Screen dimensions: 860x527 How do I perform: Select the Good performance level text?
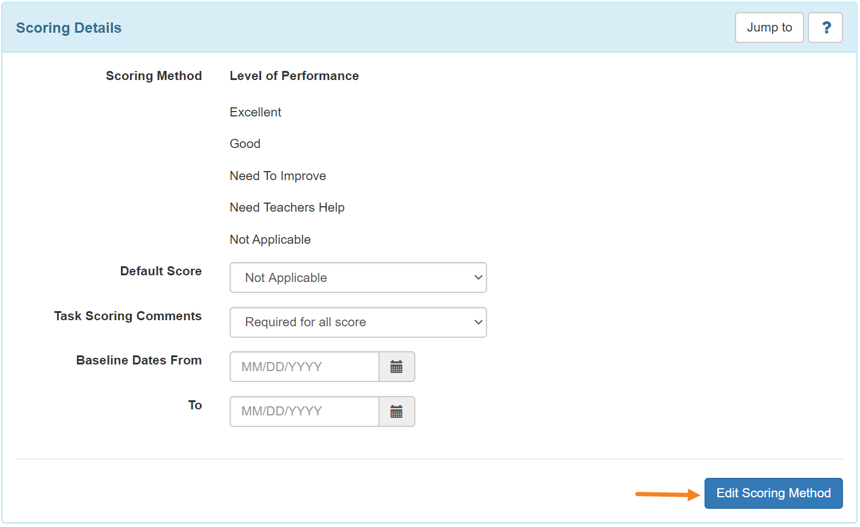[x=245, y=144]
